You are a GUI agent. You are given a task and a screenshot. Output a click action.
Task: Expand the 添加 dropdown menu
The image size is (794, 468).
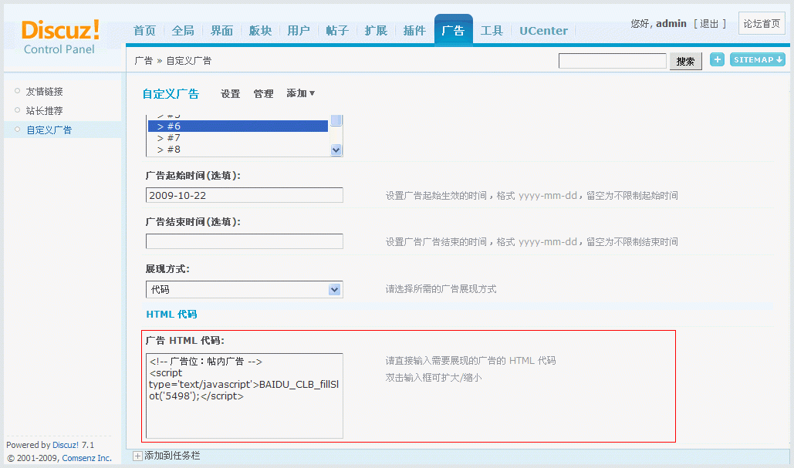pos(301,93)
